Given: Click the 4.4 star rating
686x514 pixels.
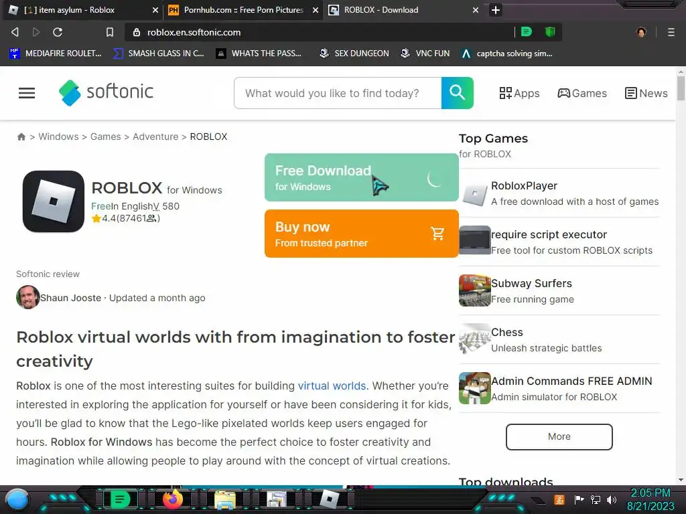Looking at the screenshot, I should pos(126,218).
